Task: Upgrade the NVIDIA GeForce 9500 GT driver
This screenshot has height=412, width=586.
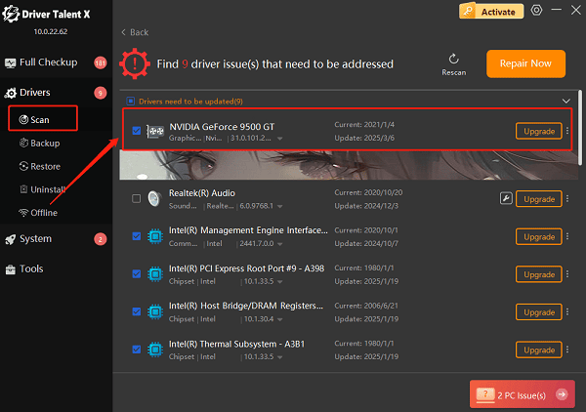Action: point(539,131)
